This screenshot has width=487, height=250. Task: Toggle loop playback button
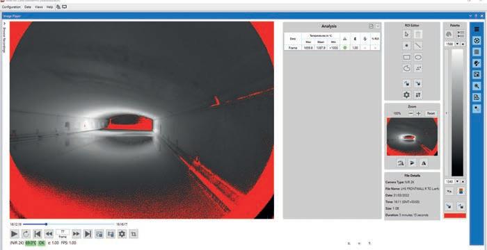26,234
